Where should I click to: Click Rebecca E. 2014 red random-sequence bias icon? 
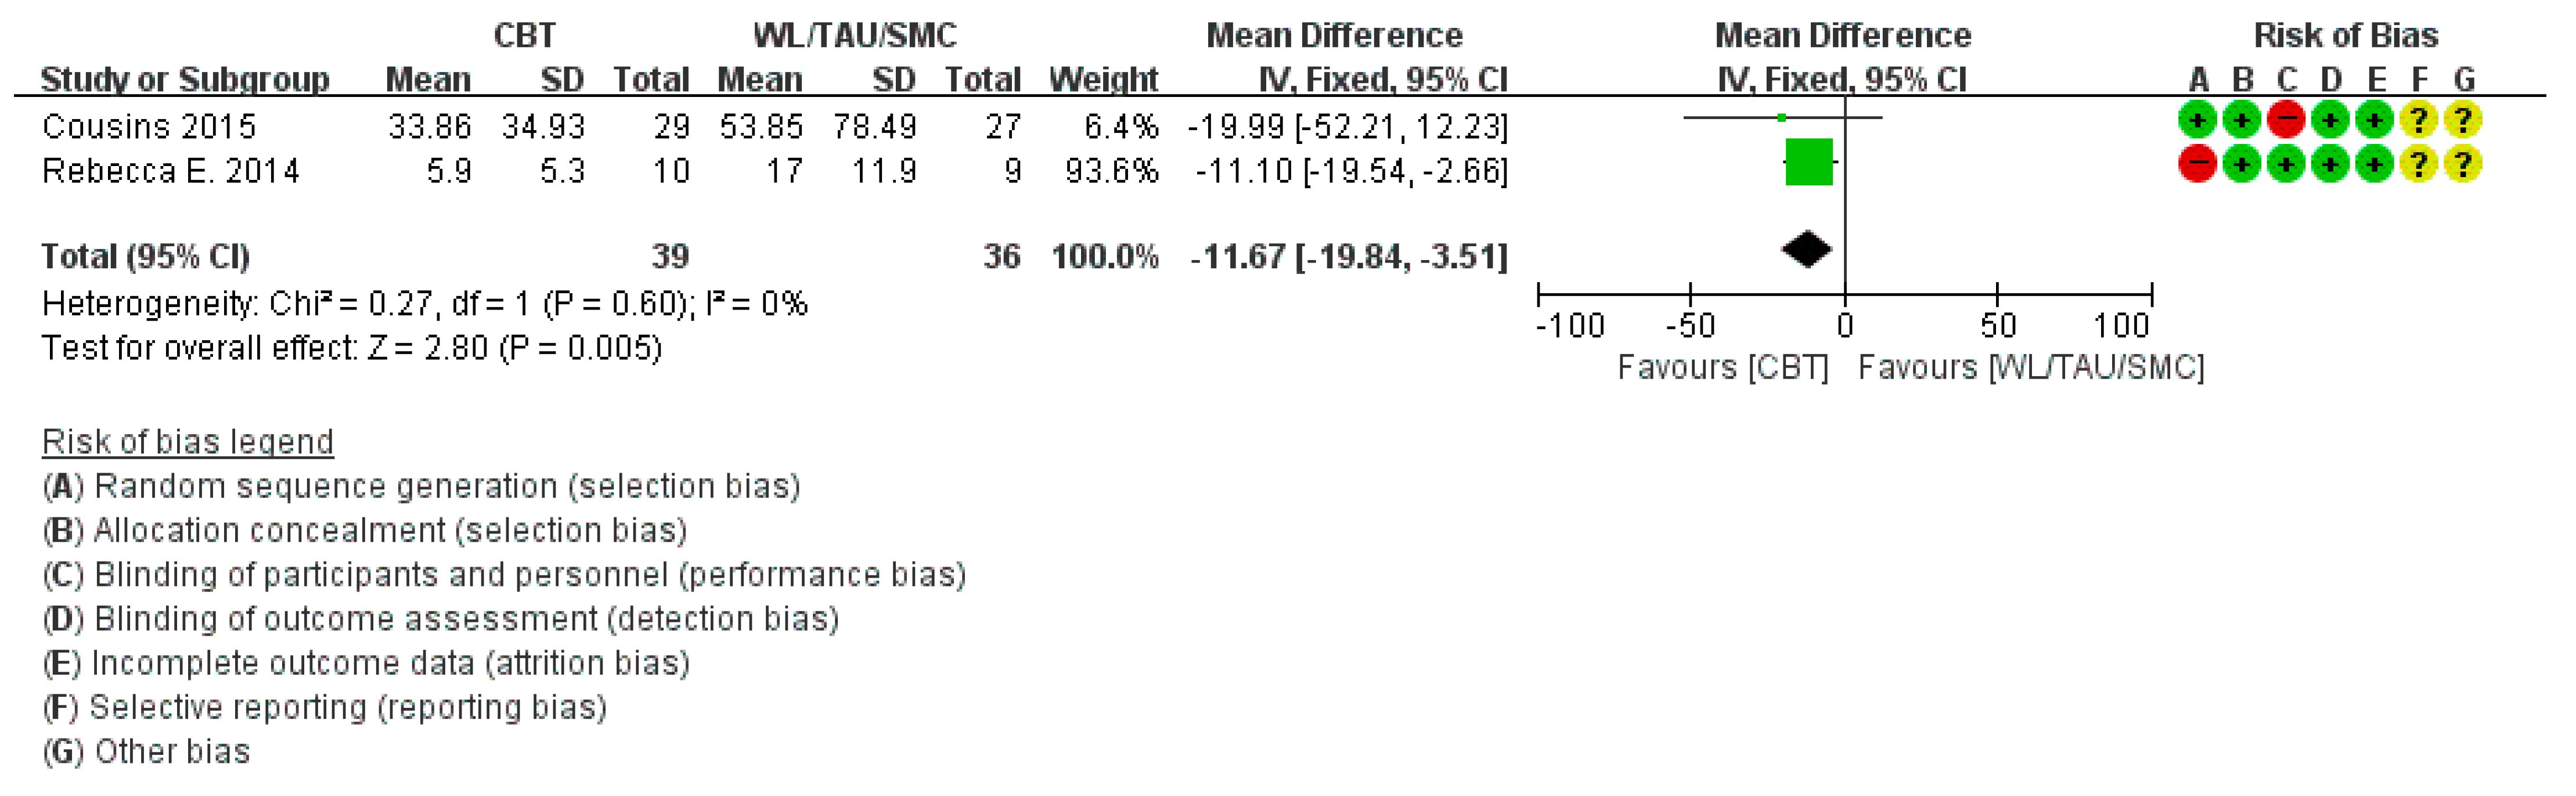pos(2197,164)
